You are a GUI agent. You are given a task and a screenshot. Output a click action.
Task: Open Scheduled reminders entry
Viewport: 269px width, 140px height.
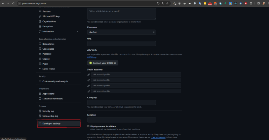[x=52, y=99]
